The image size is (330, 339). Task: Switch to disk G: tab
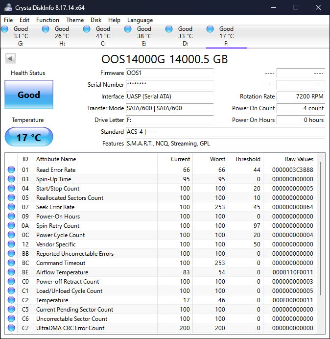pyautogui.click(x=21, y=36)
